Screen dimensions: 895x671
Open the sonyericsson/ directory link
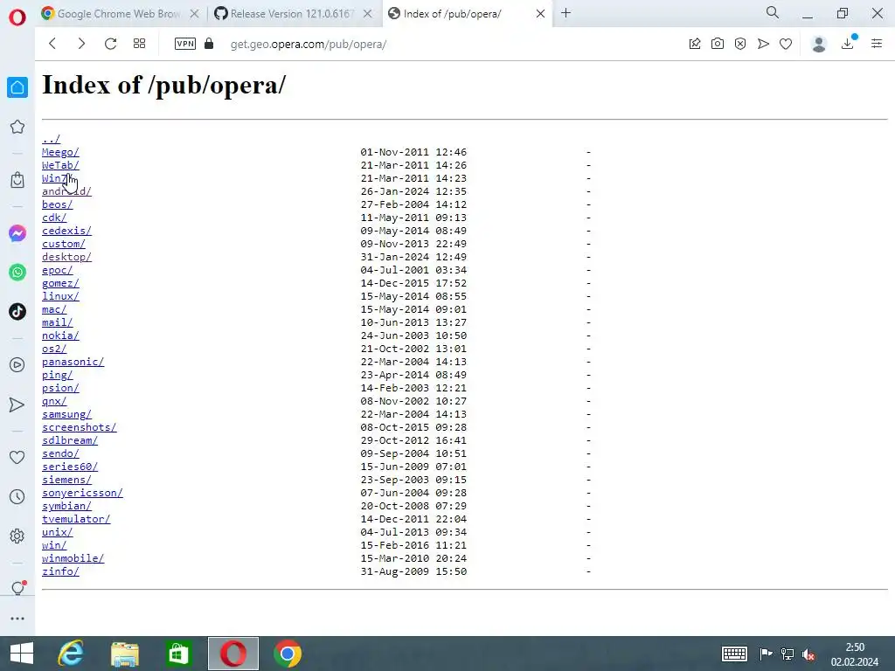[82, 493]
